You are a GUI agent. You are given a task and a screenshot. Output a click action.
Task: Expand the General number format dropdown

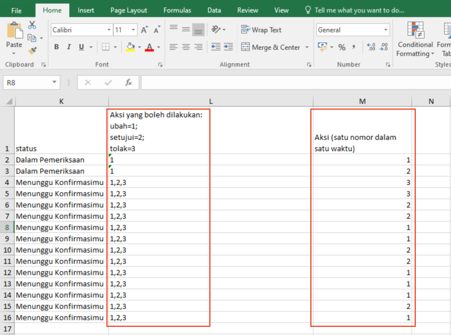coord(385,30)
